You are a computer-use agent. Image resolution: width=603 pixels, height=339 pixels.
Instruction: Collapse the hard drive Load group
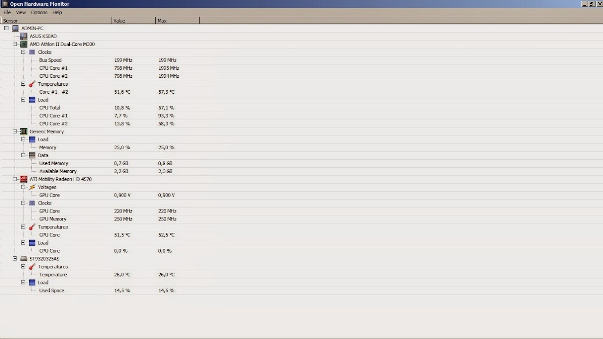[x=23, y=283]
